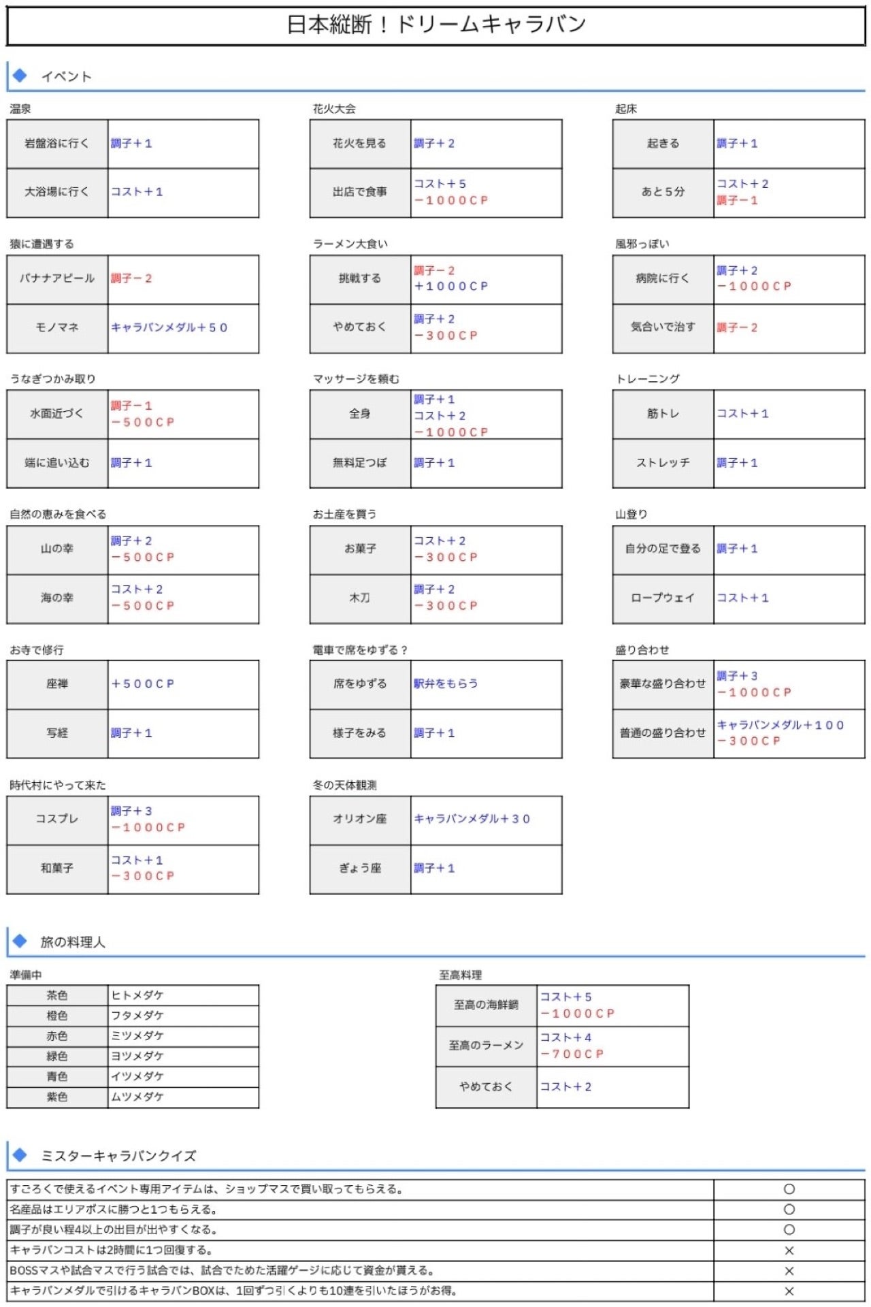Click the モノマネ cell

pyautogui.click(x=57, y=328)
